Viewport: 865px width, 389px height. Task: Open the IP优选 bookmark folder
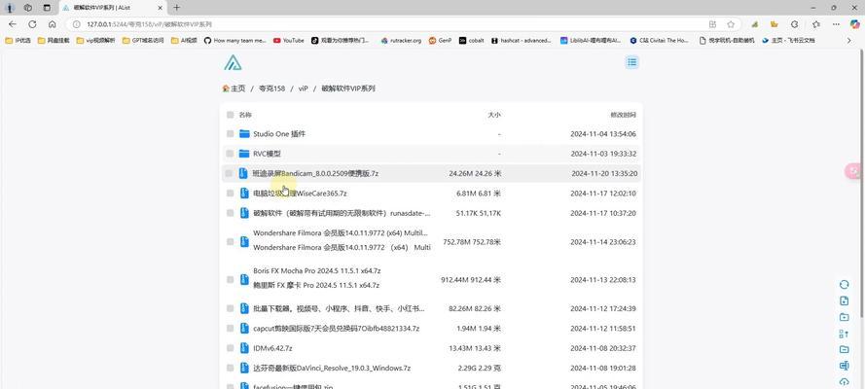coord(18,40)
